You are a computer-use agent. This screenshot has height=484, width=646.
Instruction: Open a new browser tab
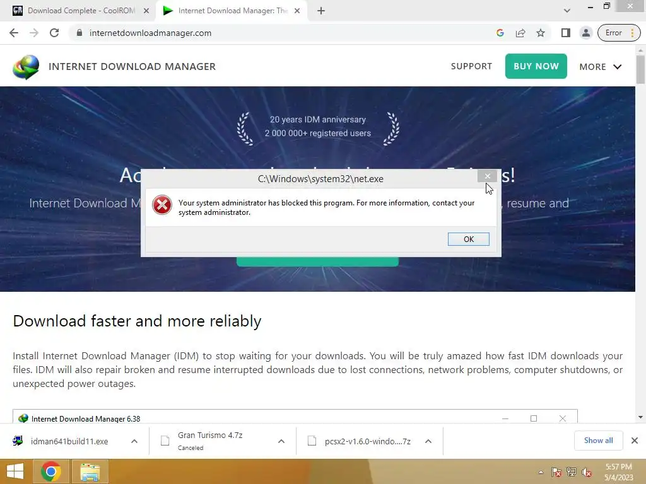coord(321,11)
